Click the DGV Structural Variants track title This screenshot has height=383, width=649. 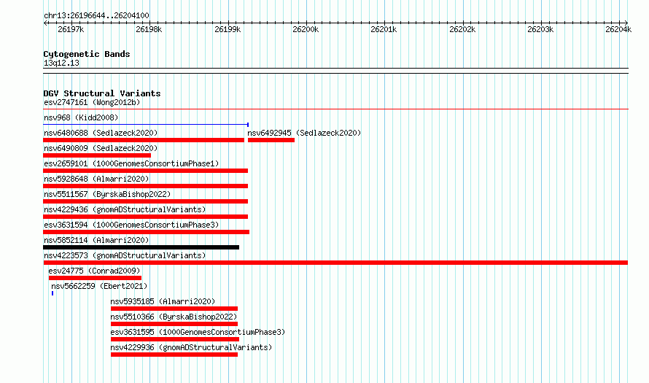102,93
